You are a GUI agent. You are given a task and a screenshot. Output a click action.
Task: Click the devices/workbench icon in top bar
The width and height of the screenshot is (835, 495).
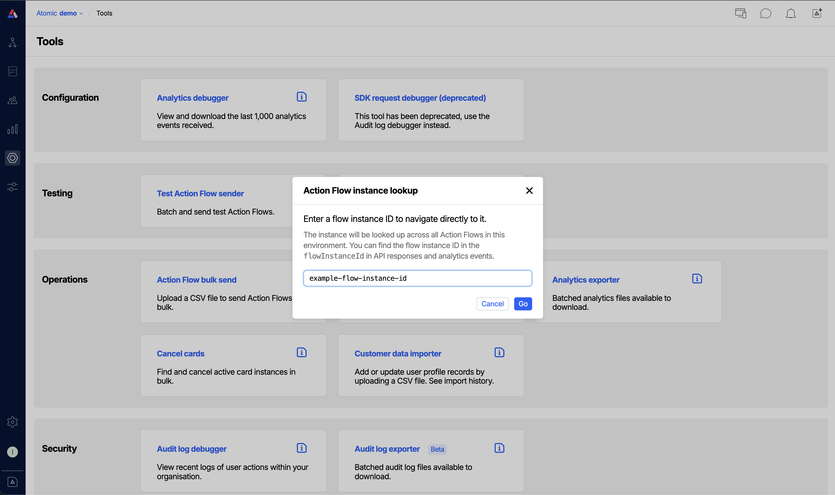pos(740,13)
